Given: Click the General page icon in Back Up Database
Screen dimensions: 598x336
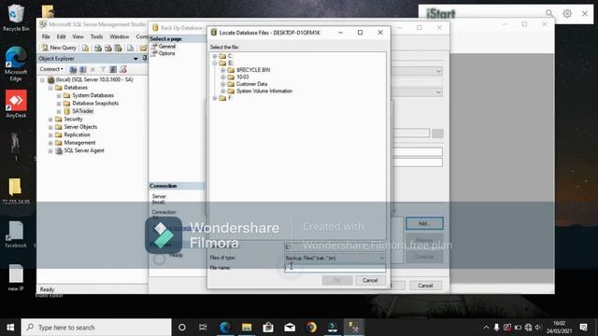Looking at the screenshot, I should pos(154,46).
